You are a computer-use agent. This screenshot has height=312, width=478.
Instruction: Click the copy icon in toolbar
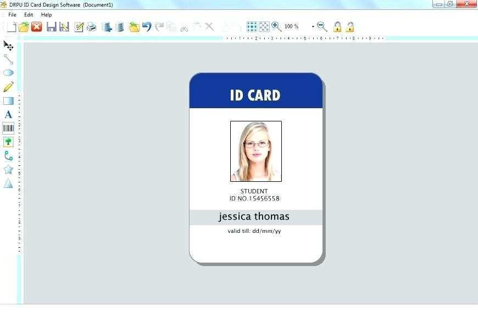171,27
